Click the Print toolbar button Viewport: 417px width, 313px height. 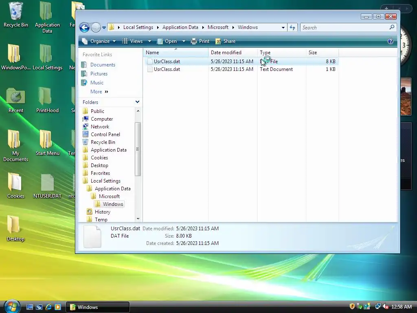click(200, 41)
